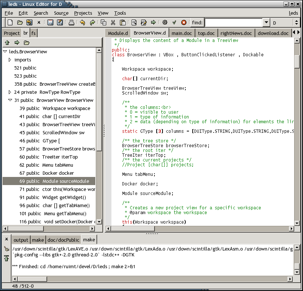This screenshot has height=291, width=303.
Task: Switch to the Project side tab
Action: (x=12, y=33)
